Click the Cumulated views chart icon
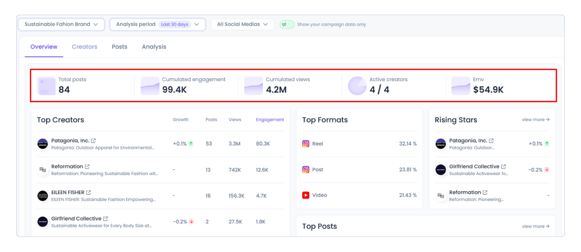Viewport: 581px width, 252px height. click(253, 86)
